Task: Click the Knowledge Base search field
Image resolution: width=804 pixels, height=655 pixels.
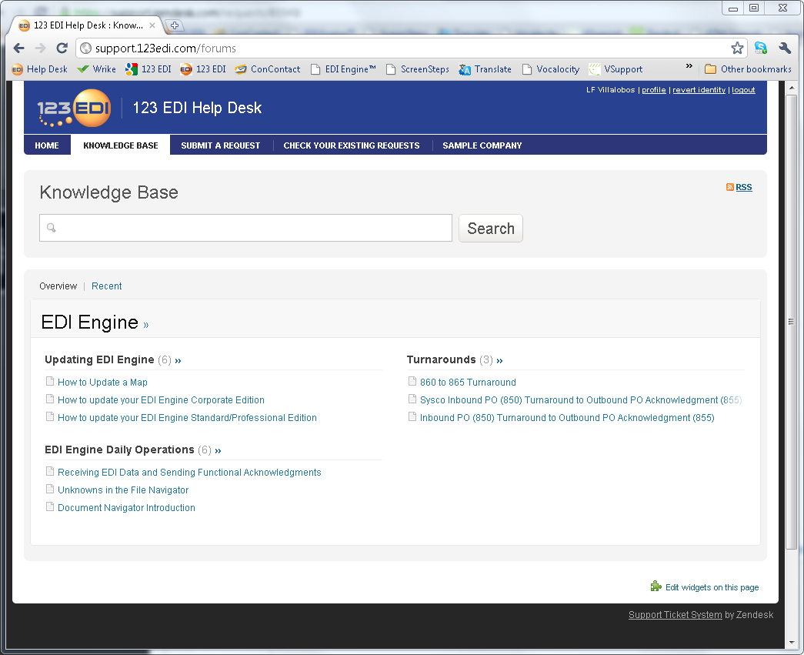Action: coord(245,228)
